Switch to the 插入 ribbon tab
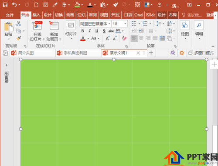 [x=36, y=15]
